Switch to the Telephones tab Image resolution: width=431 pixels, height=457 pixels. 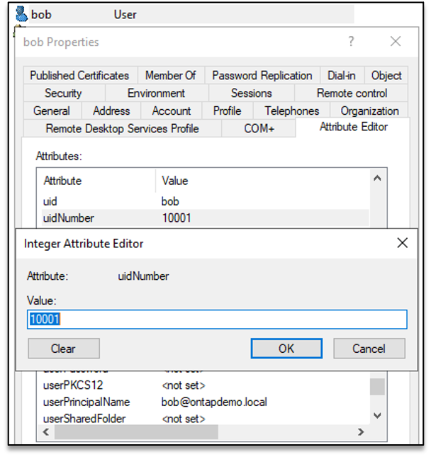tap(291, 111)
